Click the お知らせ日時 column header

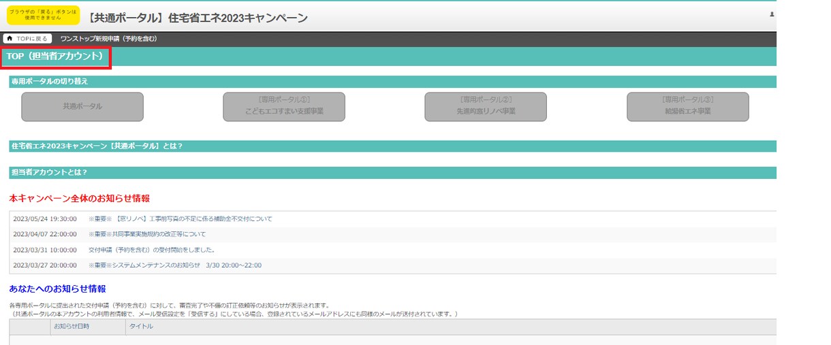coord(72,327)
